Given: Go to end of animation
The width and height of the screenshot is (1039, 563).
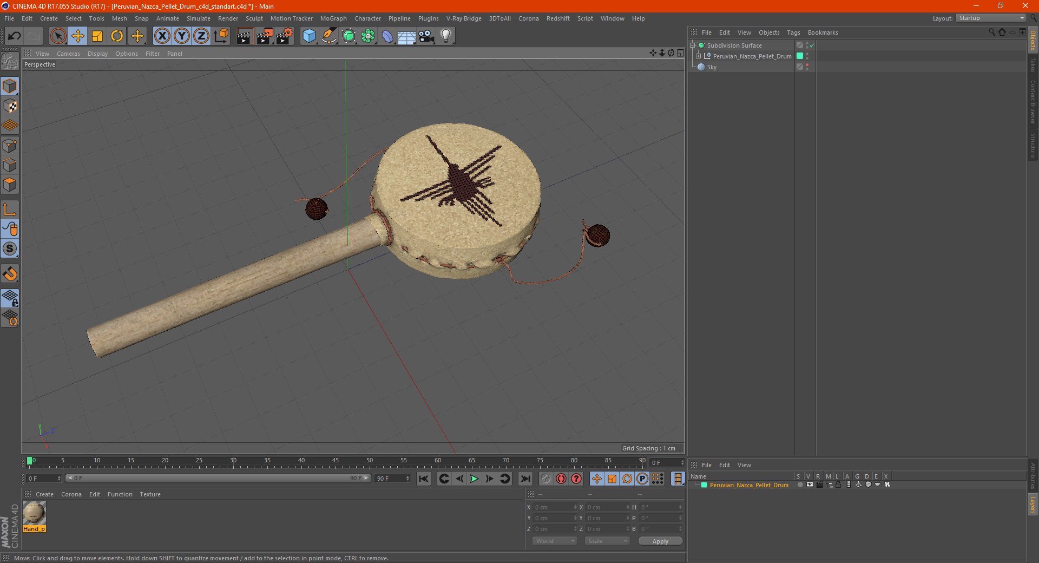Looking at the screenshot, I should [525, 479].
